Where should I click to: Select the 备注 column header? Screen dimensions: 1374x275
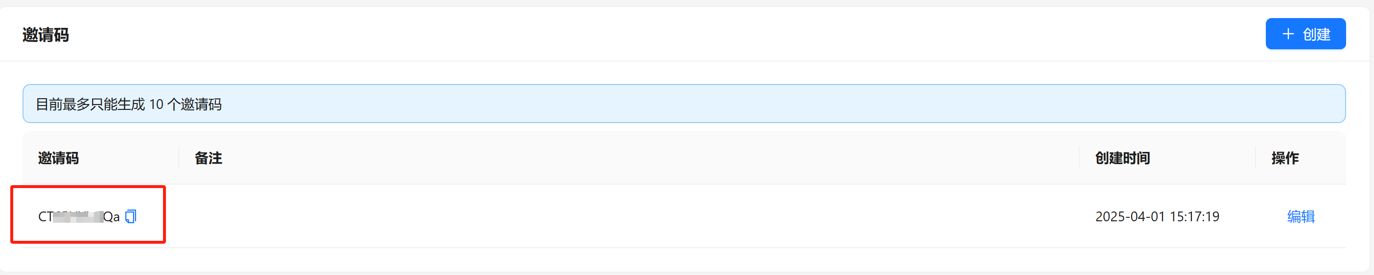tap(208, 158)
